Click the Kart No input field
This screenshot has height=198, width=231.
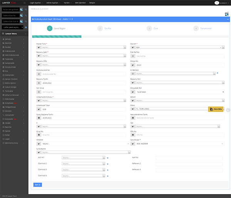pos(189,158)
